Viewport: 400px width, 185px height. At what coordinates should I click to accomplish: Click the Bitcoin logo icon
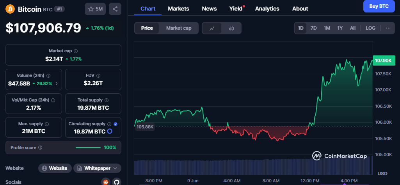(10, 9)
